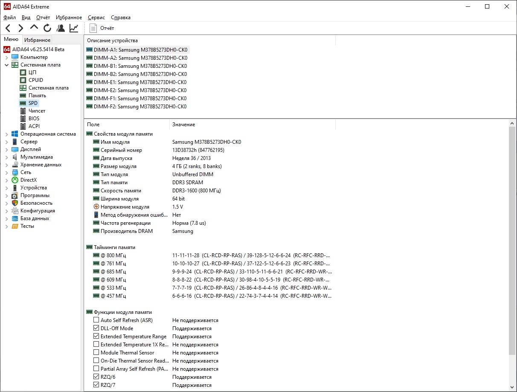
Task: Toggle Extended Temperature 1X Refresh checkbox
Action: coord(96,345)
